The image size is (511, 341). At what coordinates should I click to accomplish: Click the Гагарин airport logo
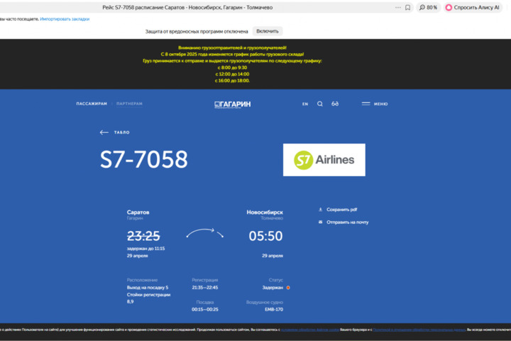point(232,104)
